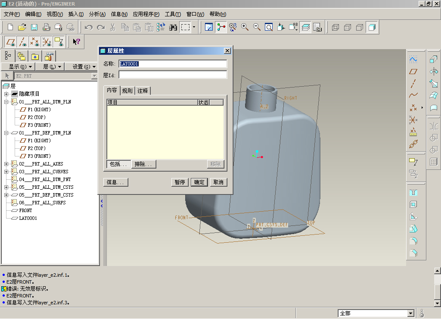This screenshot has width=441, height=319.
Task: Toggle shaded display mode button
Action: pos(372,28)
